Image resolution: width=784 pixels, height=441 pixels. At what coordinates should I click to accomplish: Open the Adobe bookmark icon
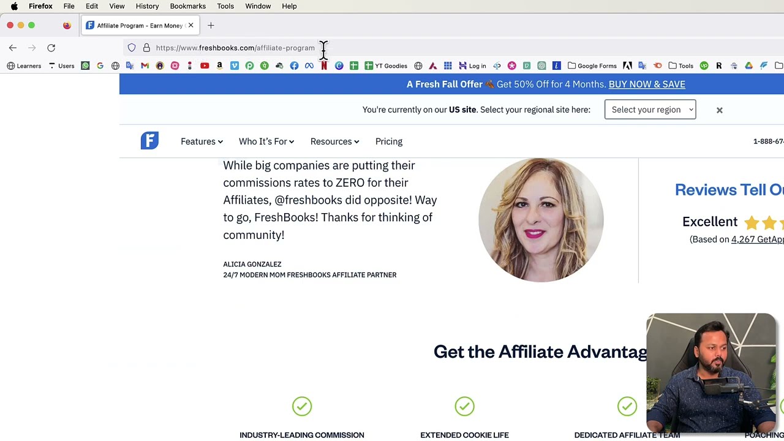click(x=627, y=66)
